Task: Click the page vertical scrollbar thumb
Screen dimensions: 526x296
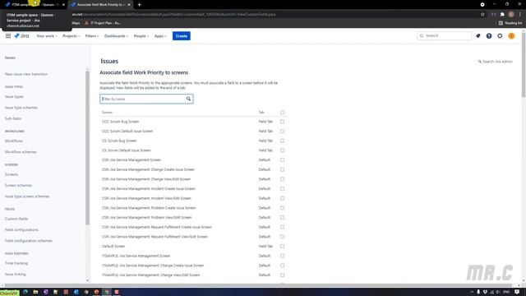Action: tap(524, 64)
